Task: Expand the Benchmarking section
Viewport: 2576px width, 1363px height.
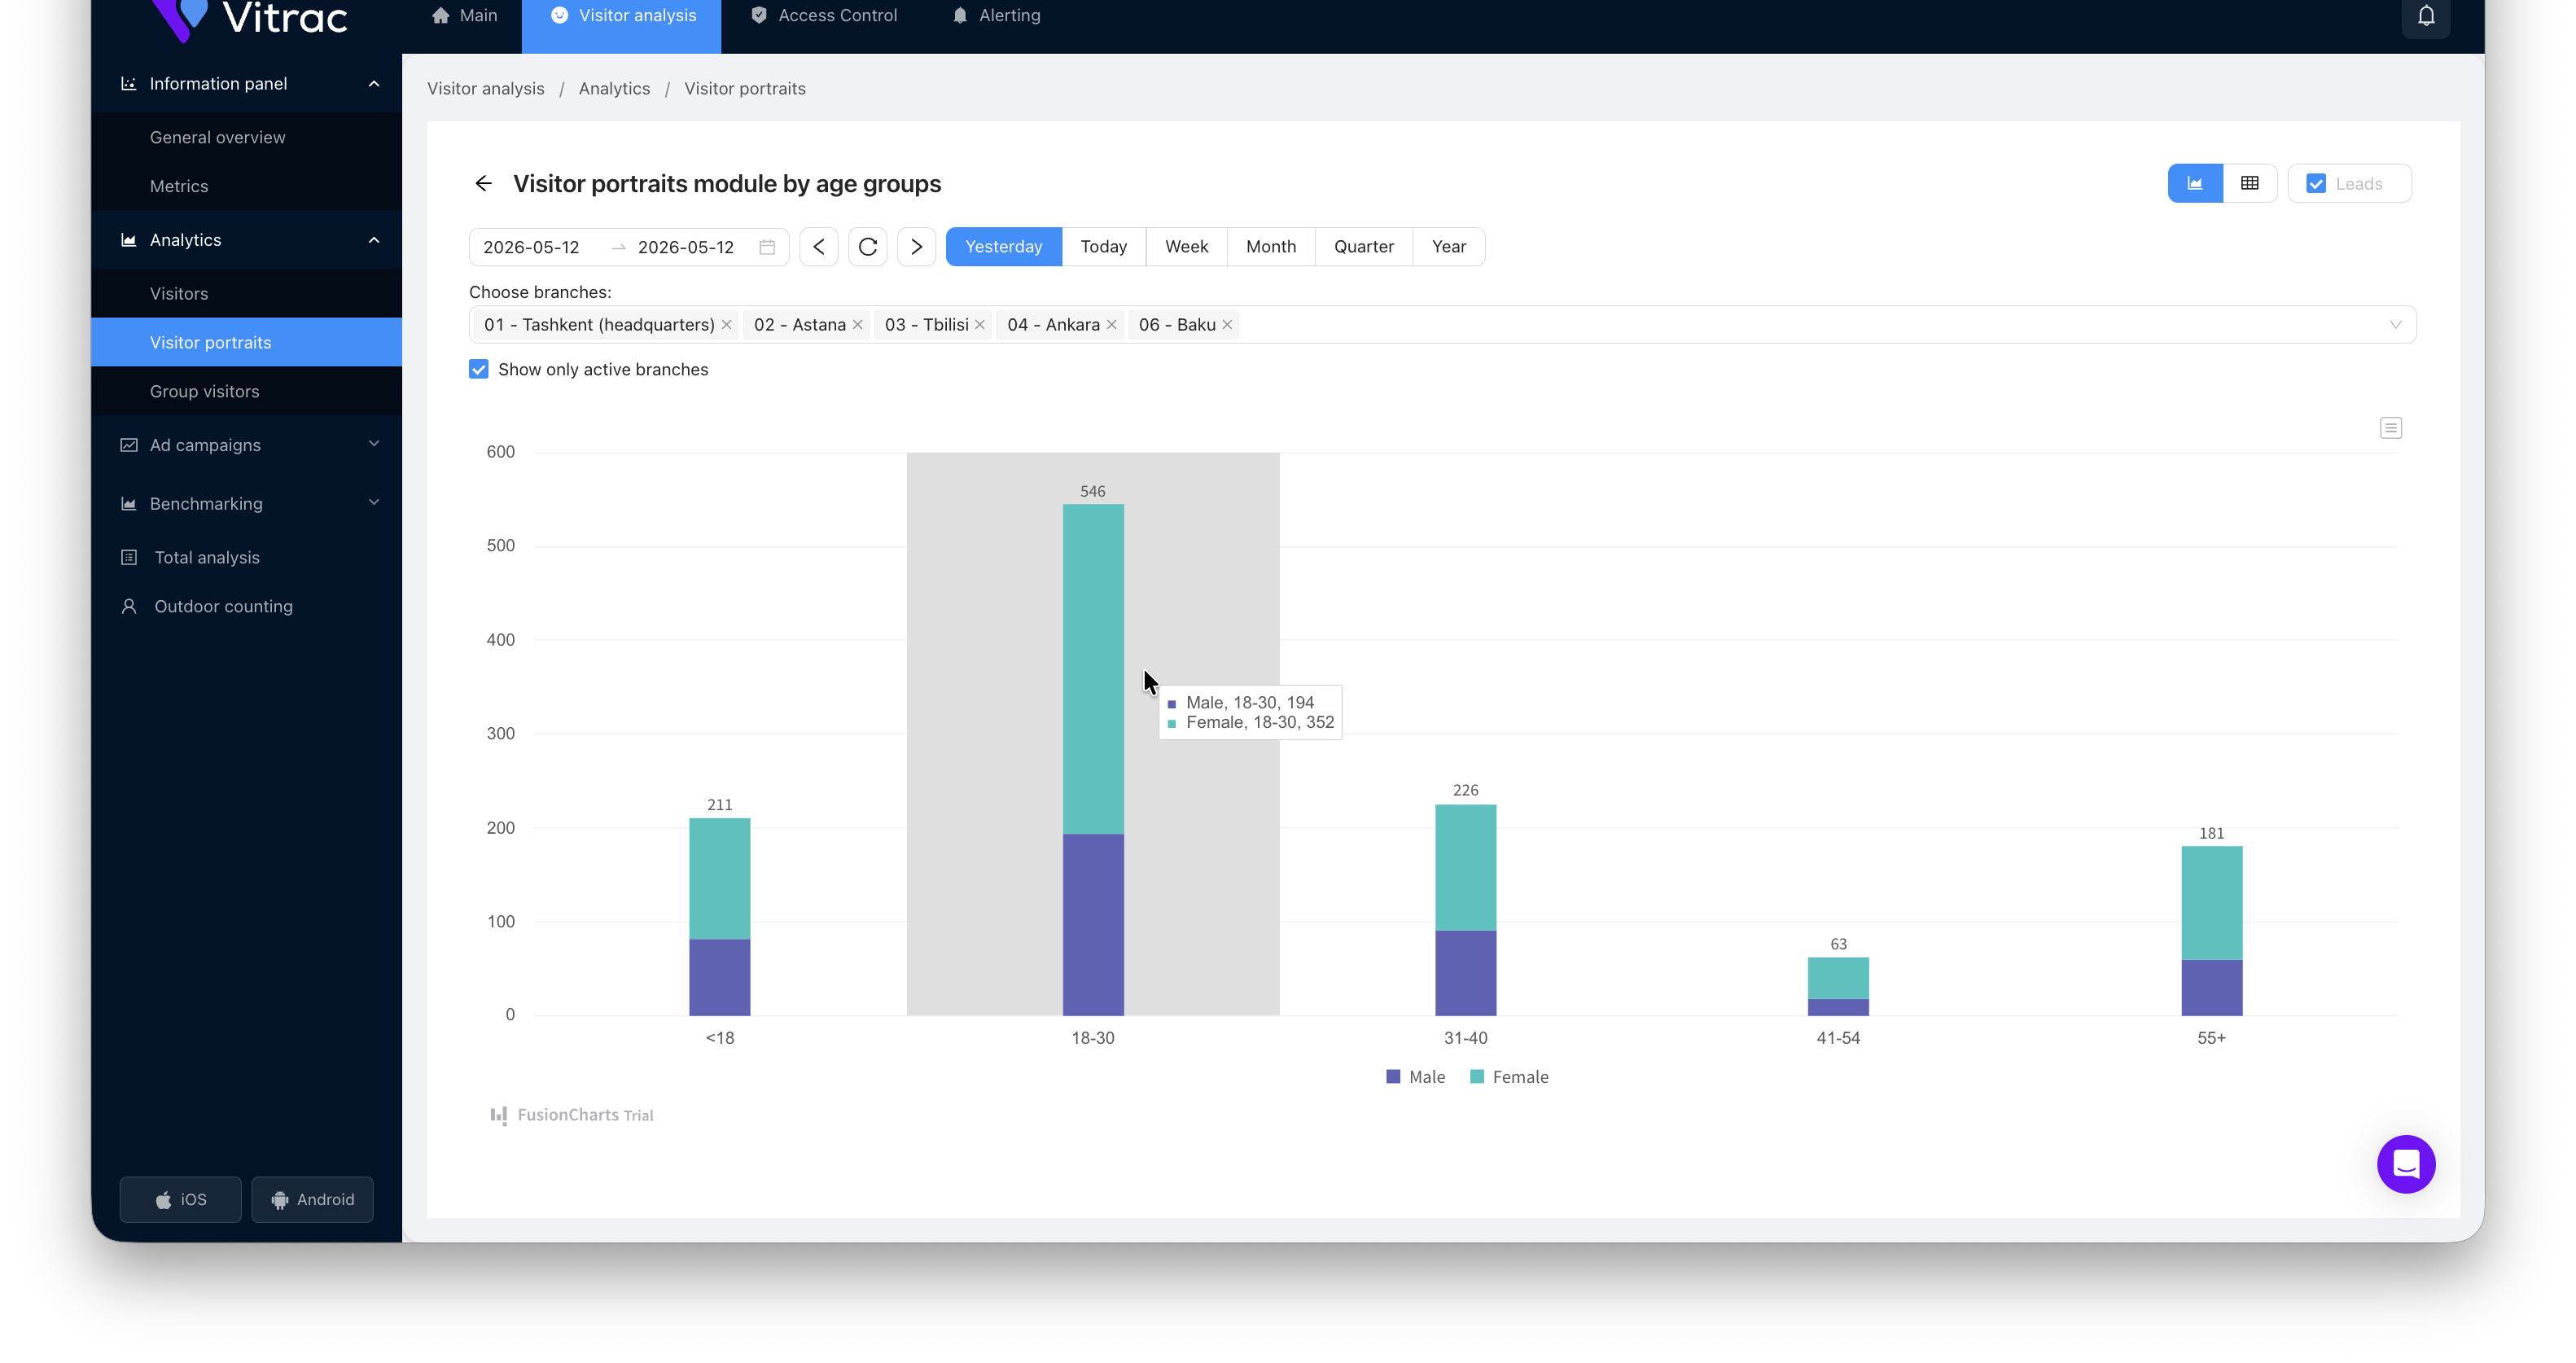Action: 246,504
